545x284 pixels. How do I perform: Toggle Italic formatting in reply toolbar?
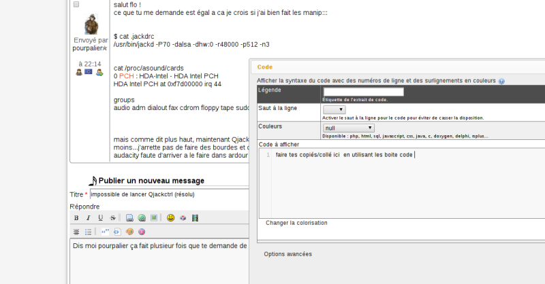coord(89,218)
